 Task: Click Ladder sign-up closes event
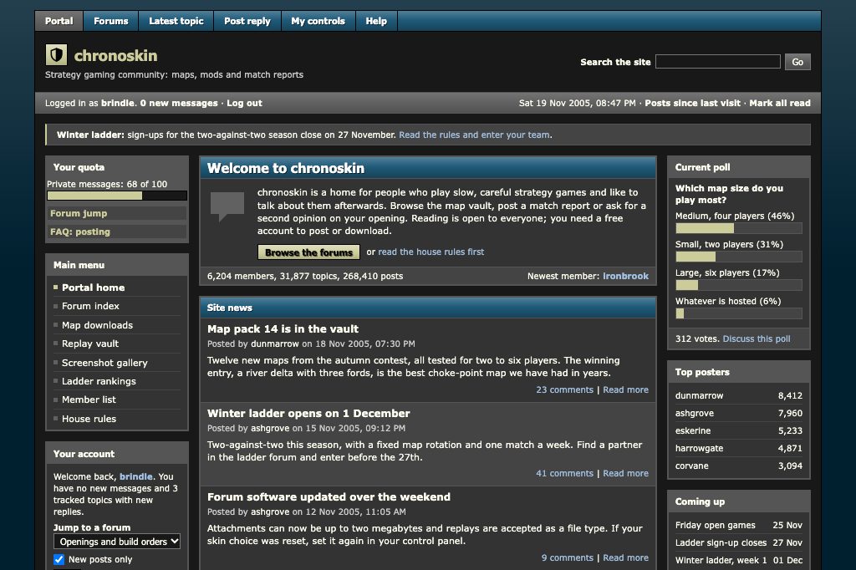coord(721,542)
